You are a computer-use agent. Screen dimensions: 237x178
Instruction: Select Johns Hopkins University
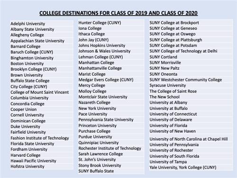pyautogui.click(x=102, y=46)
